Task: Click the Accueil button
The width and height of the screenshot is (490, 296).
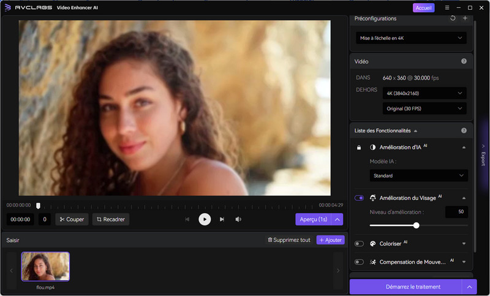Action: click(423, 8)
